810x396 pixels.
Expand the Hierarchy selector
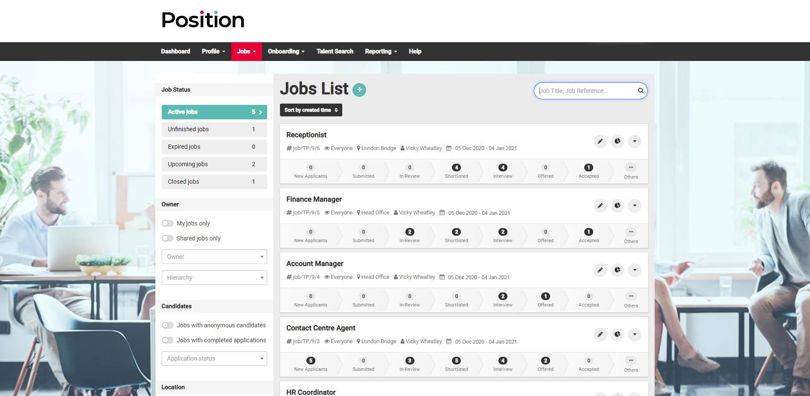(x=214, y=277)
